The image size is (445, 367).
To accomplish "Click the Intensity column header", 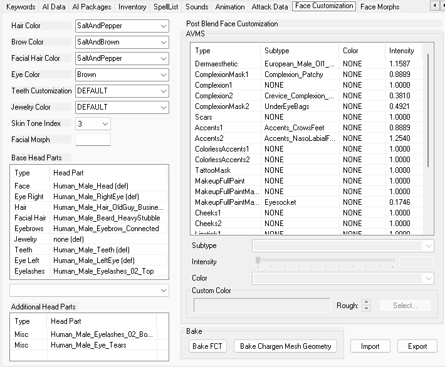I will pyautogui.click(x=402, y=51).
